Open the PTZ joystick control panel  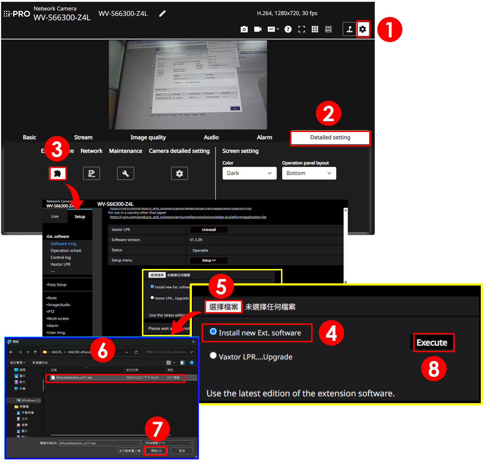point(349,29)
